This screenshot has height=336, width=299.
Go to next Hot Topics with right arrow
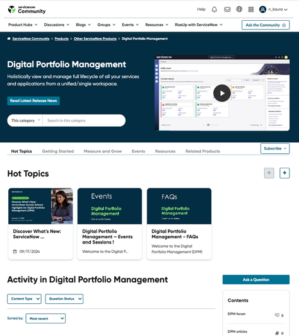284,173
